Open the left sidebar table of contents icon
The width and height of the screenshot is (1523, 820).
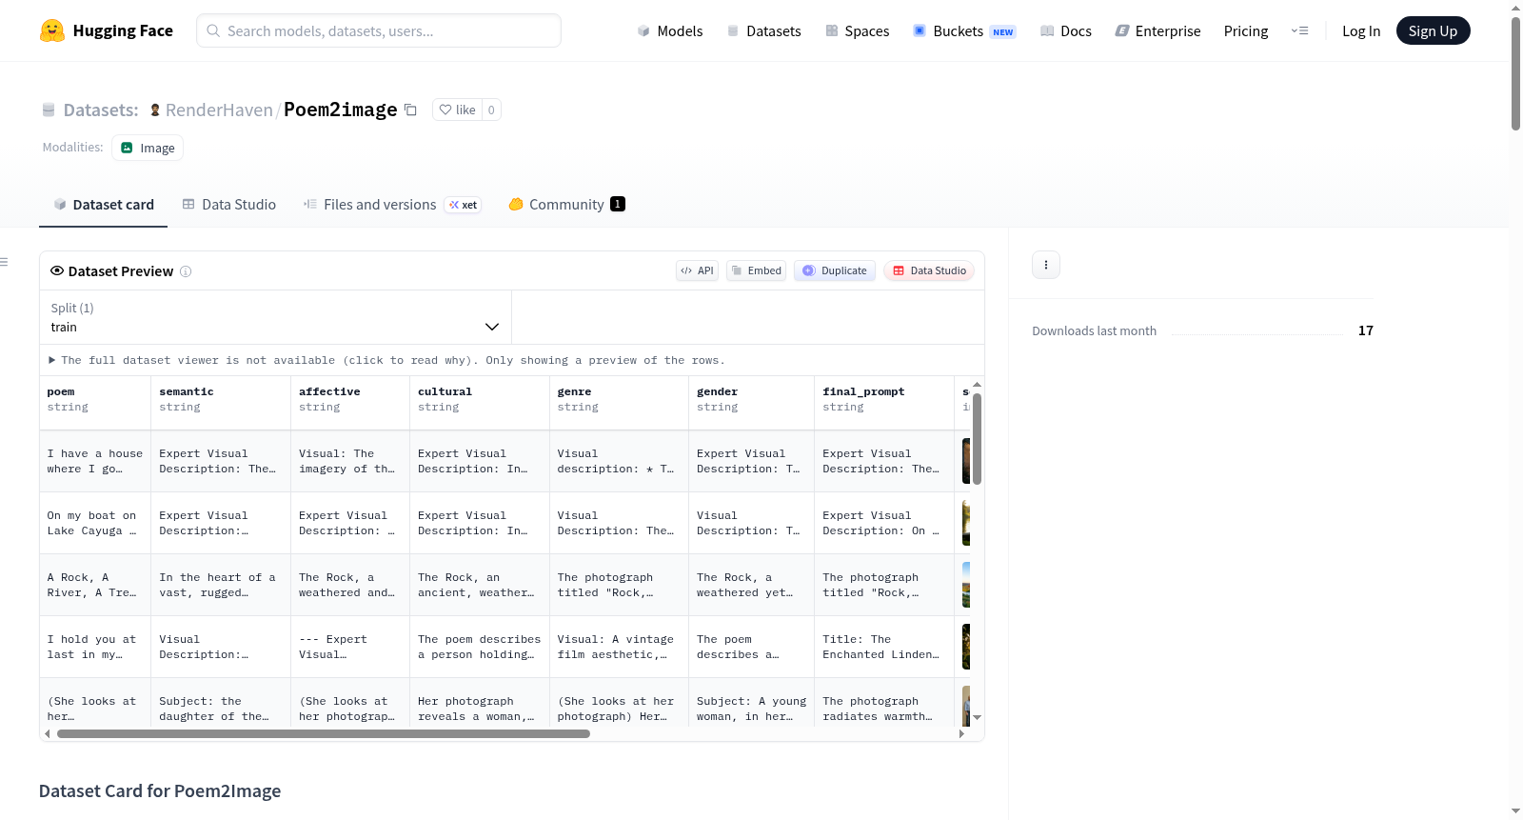tap(5, 262)
